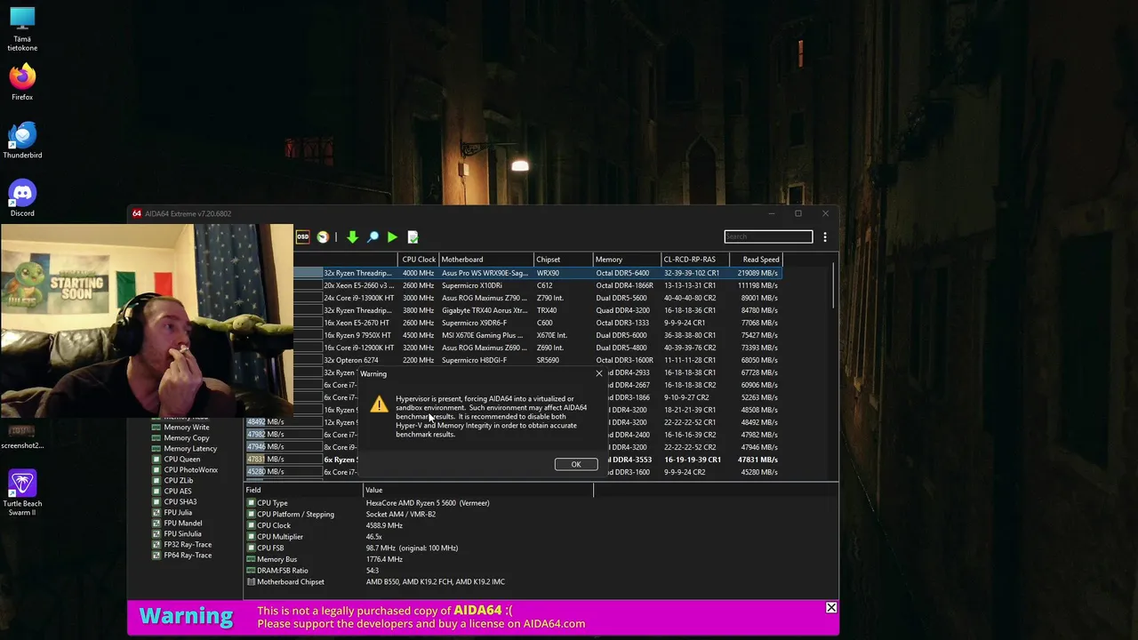Open Turtle Beach Swarm II shortcut
Screen dimensions: 1138x640
(22, 493)
